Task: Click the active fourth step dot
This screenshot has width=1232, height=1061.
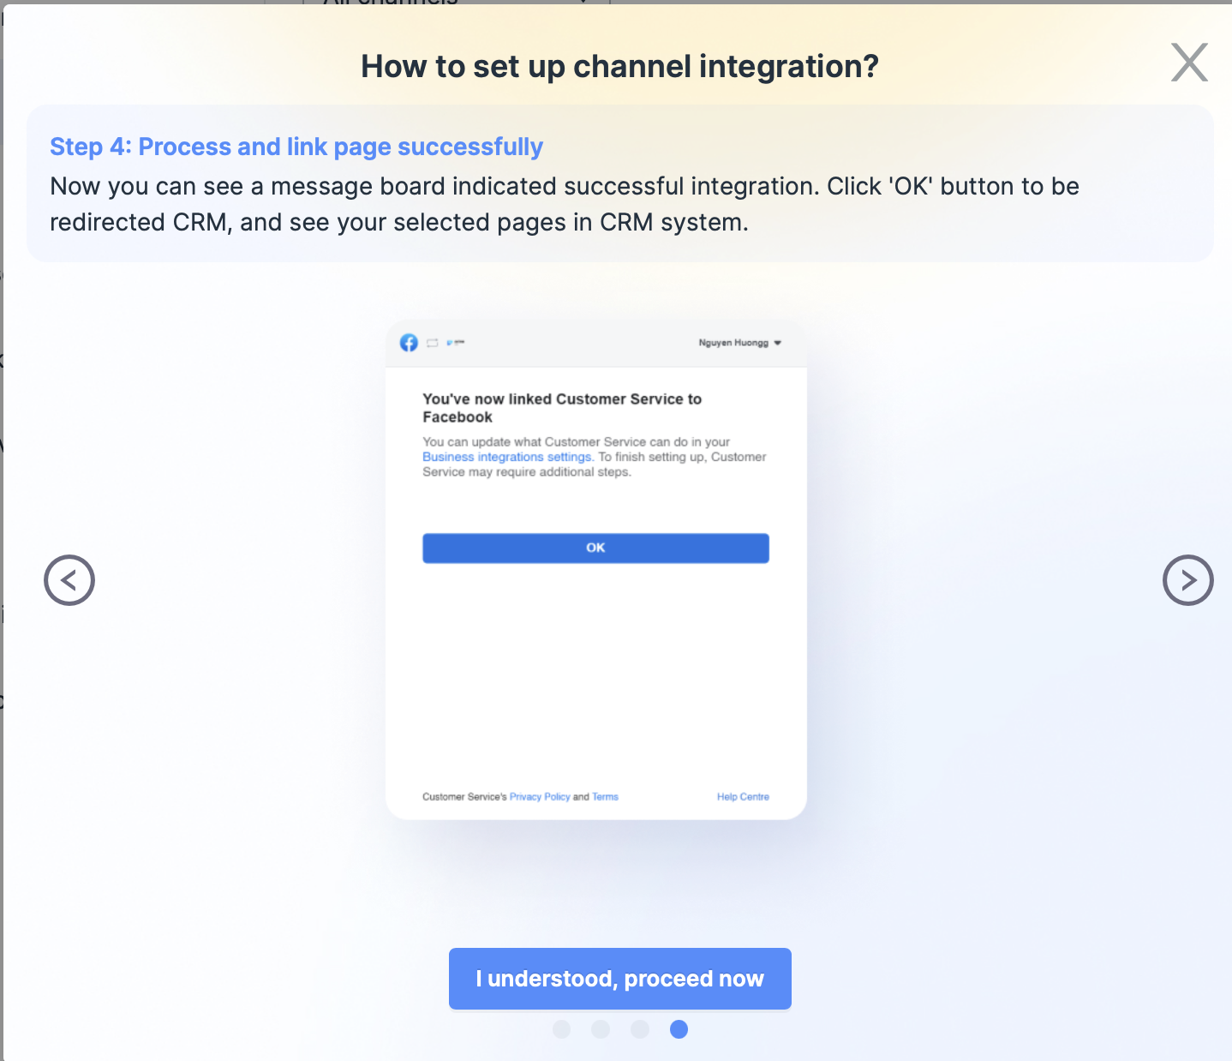Action: tap(679, 1029)
